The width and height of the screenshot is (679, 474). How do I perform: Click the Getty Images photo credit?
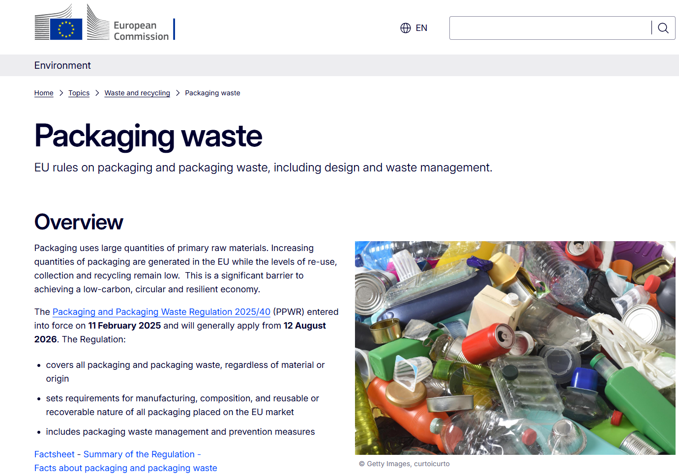pyautogui.click(x=404, y=464)
